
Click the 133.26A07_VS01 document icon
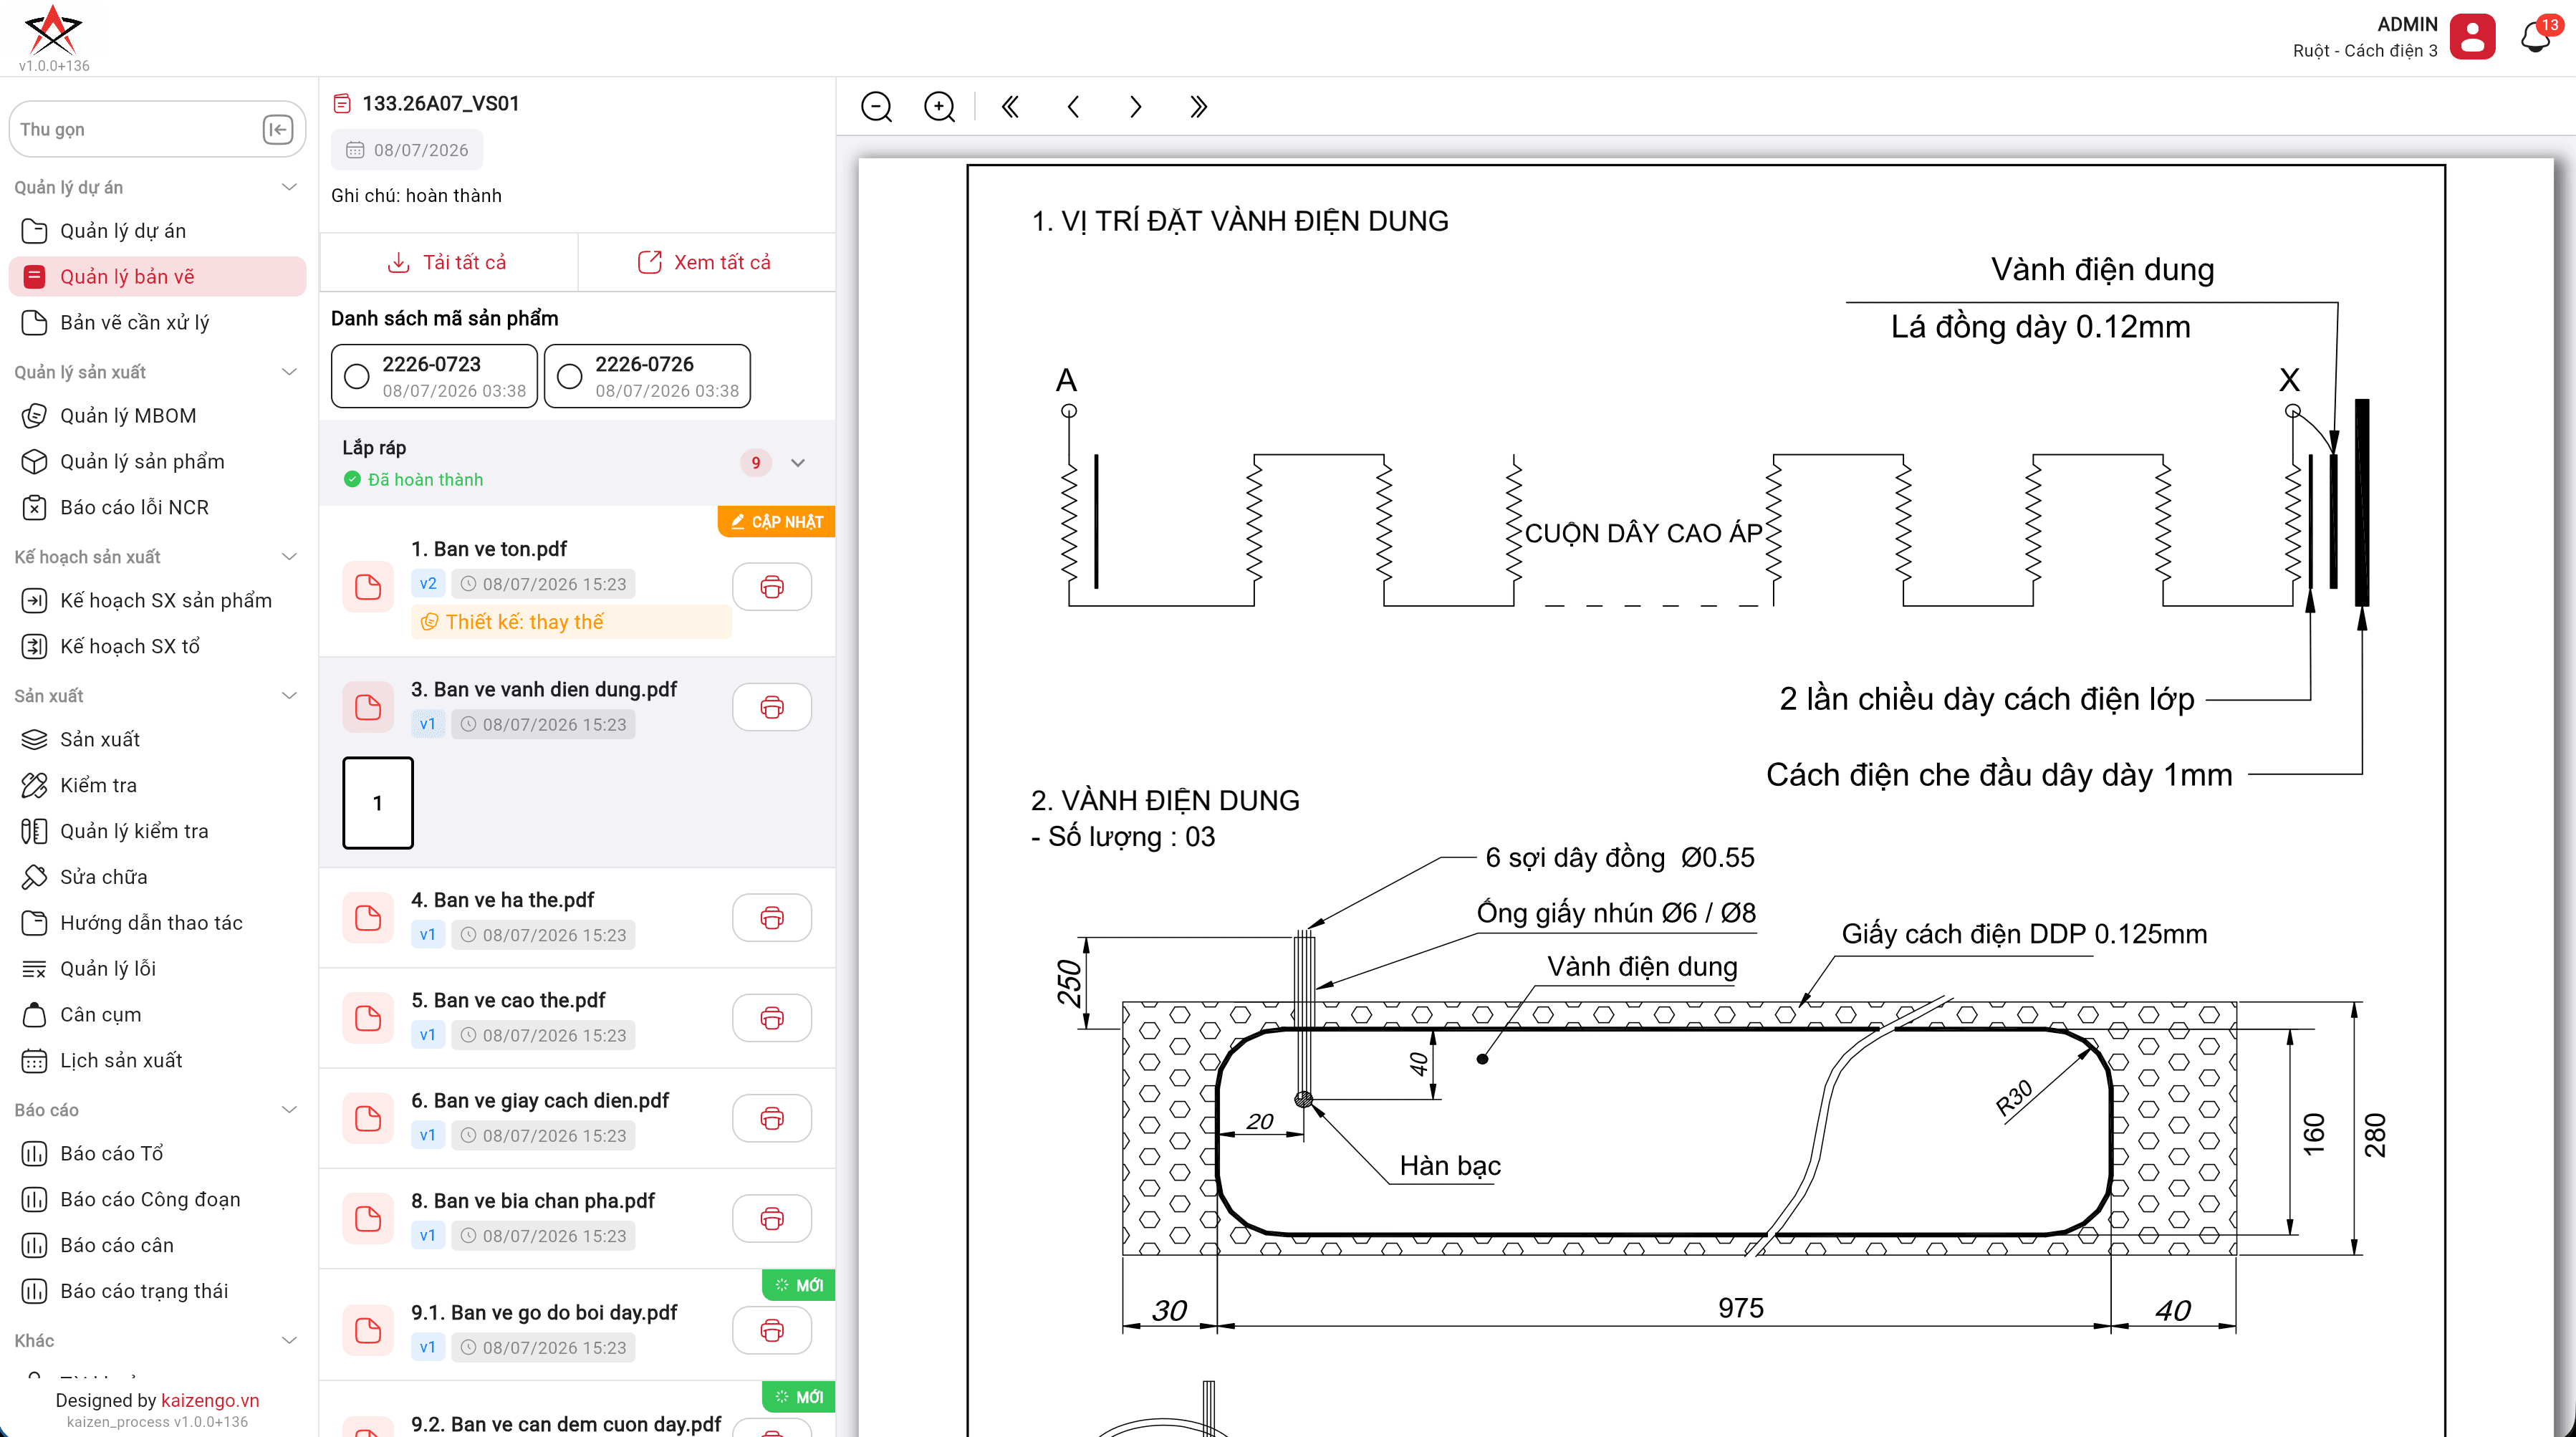click(342, 103)
